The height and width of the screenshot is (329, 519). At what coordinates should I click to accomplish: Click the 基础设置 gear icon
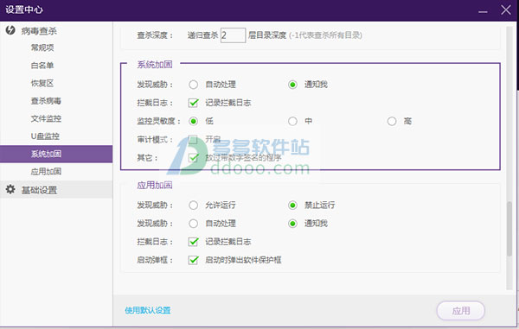(10, 189)
